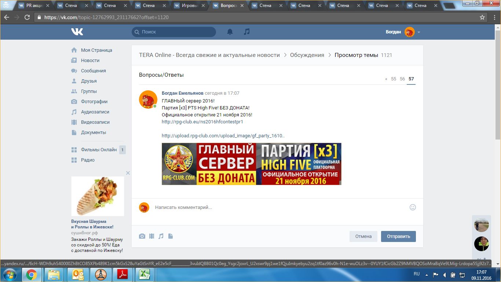The height and width of the screenshot is (282, 501).
Task: Open Сообщения in the sidebar
Action: tap(94, 71)
